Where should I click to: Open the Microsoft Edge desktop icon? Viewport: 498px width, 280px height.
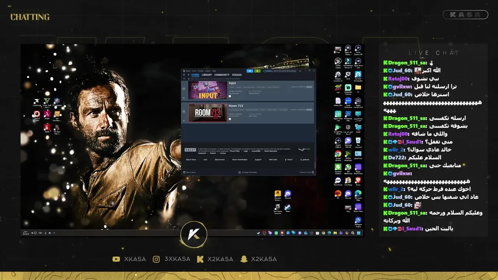pyautogui.click(x=358, y=194)
